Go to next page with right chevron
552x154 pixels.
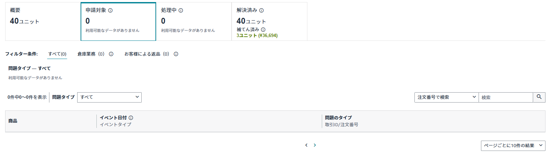click(315, 145)
